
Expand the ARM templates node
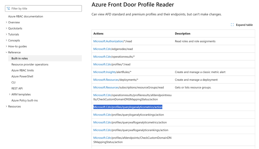coord(10,94)
